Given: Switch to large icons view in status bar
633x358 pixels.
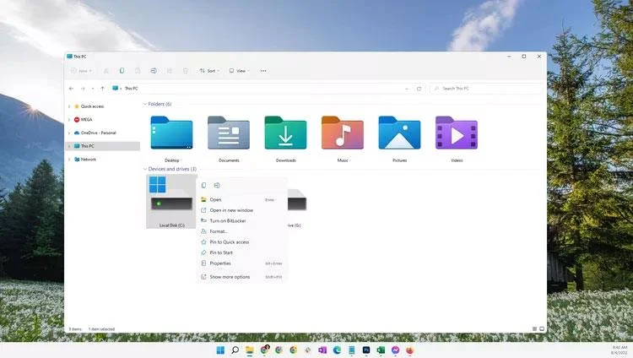Looking at the screenshot, I should point(542,329).
